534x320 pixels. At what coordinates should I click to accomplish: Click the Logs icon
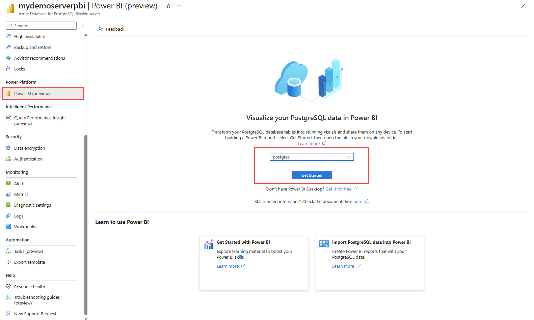pyautogui.click(x=8, y=216)
